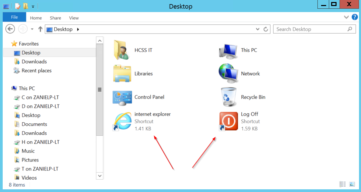Open the Control Panel icon
Screen dimensions: 361x192
tap(122, 98)
